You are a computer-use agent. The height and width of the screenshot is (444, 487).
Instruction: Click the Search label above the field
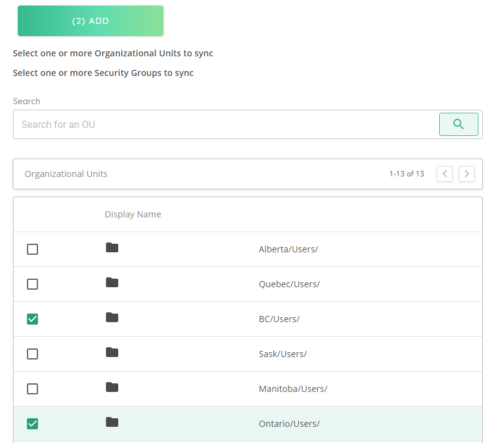tap(26, 101)
